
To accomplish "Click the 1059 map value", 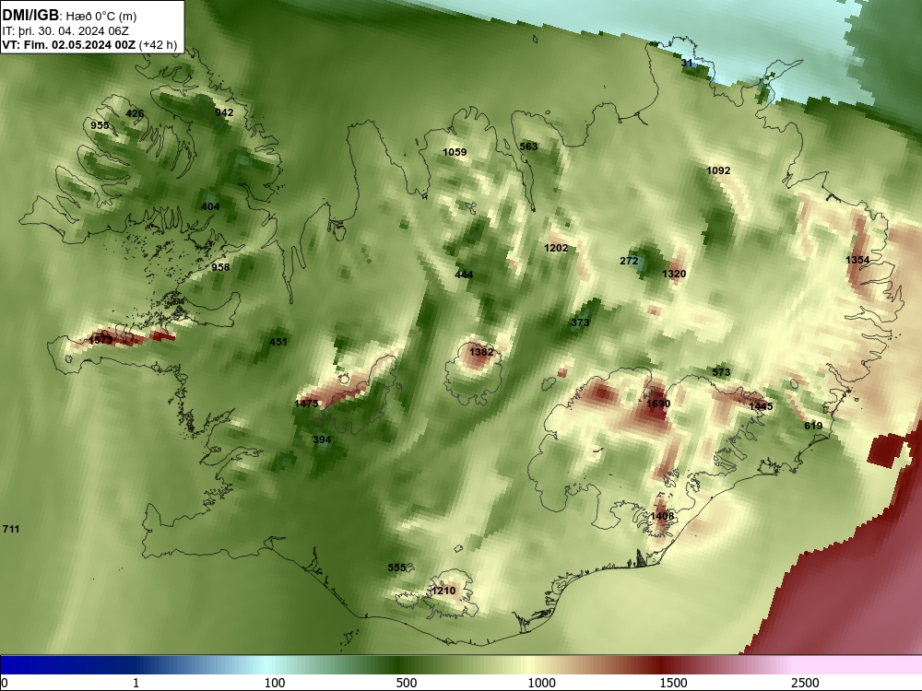I will coord(455,152).
